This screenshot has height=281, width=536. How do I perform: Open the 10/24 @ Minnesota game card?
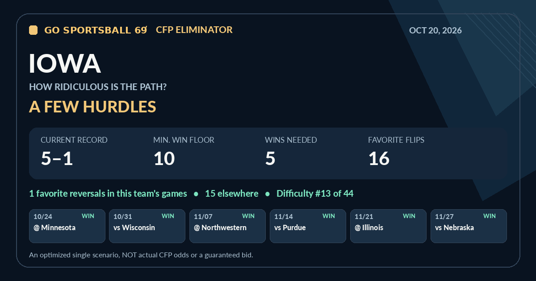tap(67, 226)
